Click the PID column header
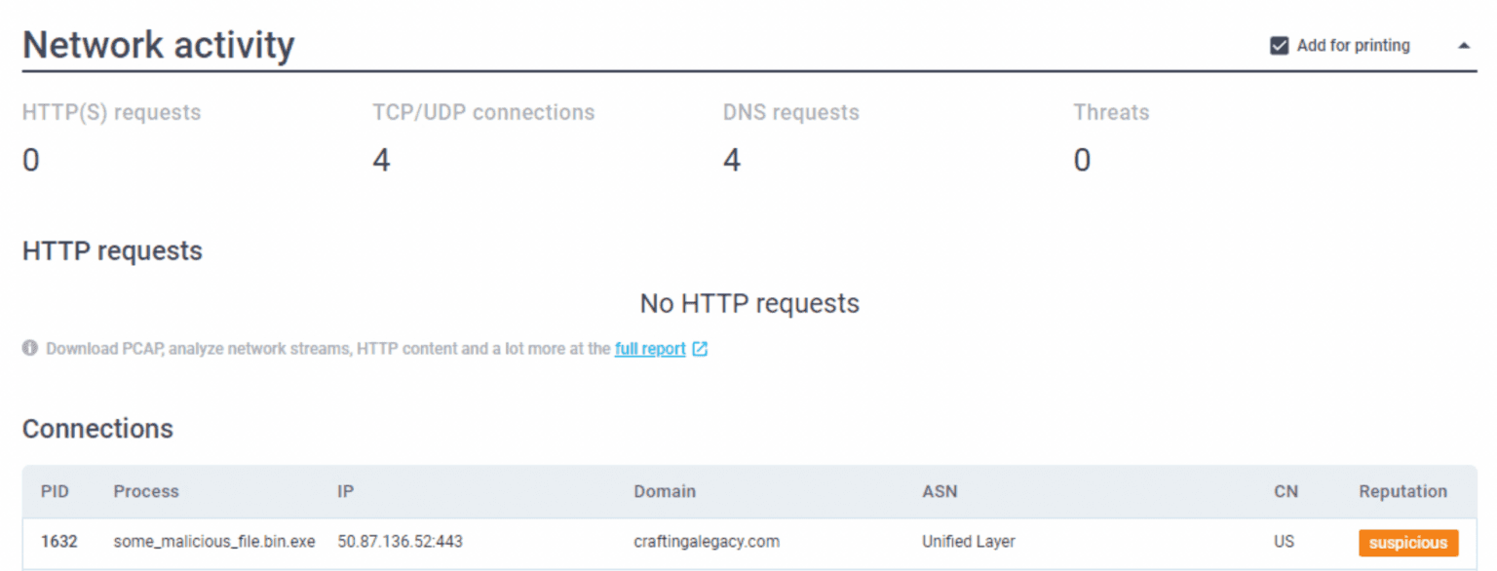1497x571 pixels. tap(55, 491)
